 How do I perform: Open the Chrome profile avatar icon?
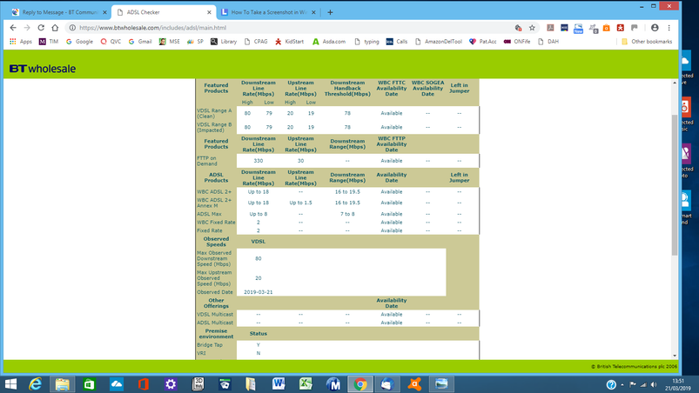coord(655,28)
